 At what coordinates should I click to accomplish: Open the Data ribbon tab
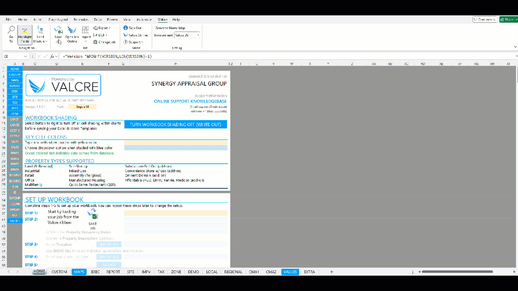98,19
